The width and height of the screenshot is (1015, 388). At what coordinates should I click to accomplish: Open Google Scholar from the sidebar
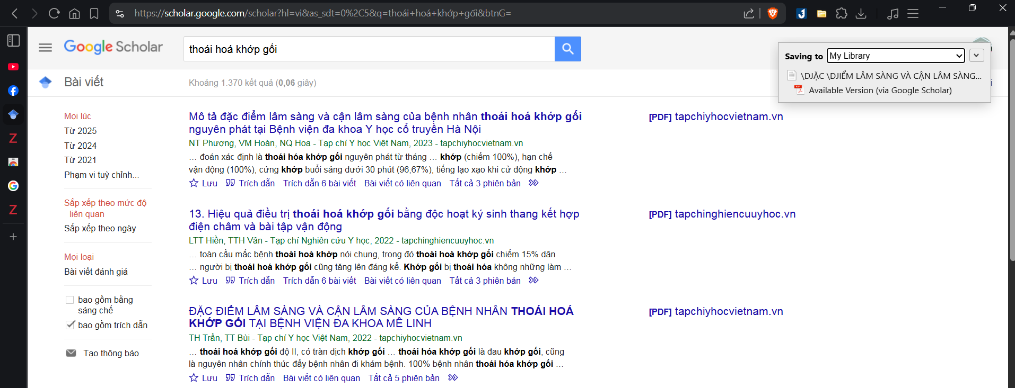(13, 114)
